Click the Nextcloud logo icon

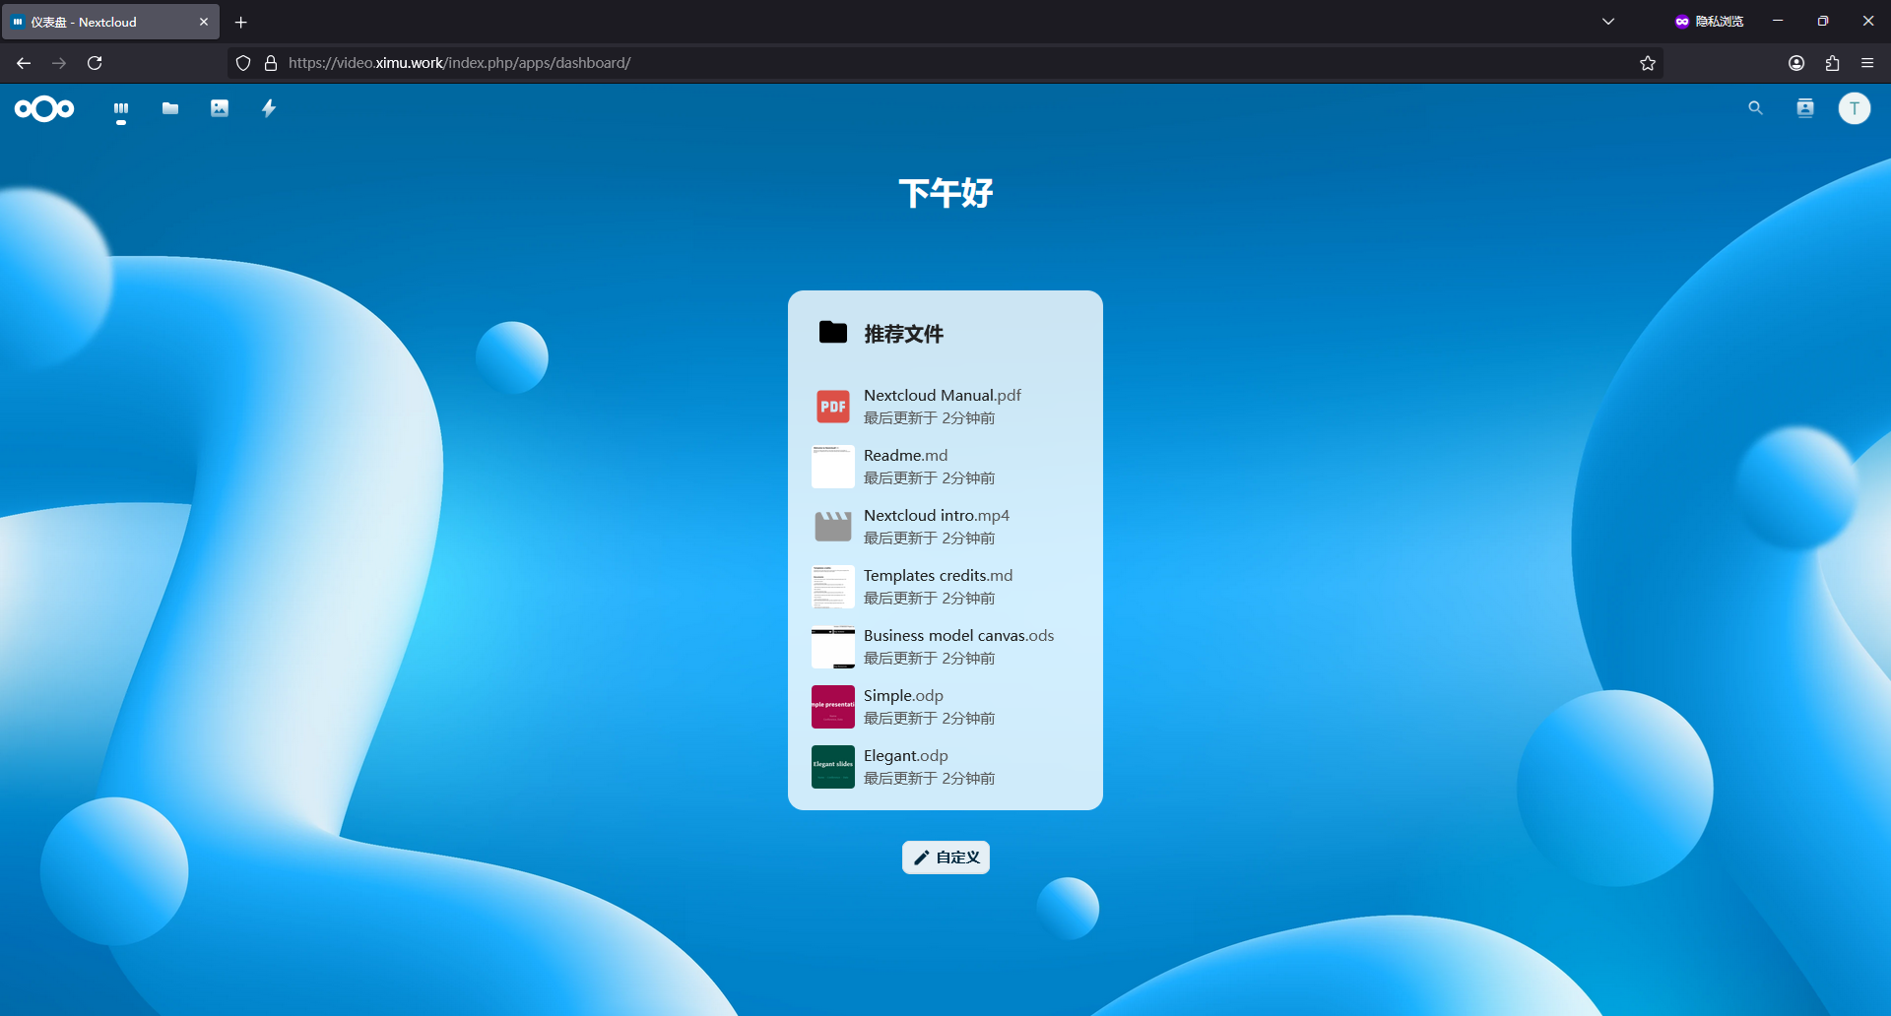(x=44, y=108)
